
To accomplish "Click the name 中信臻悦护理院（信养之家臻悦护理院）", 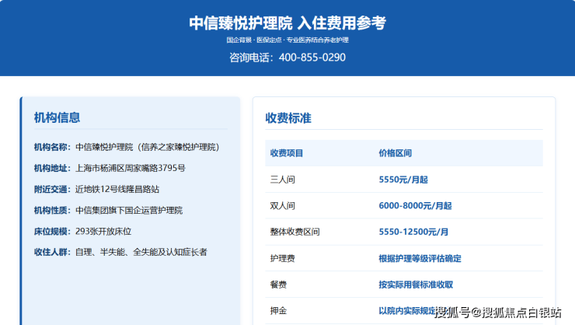I will [148, 147].
